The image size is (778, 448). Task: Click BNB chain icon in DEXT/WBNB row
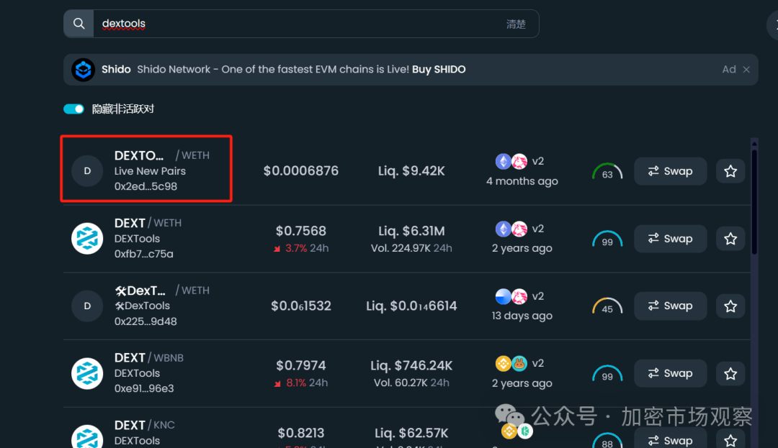[x=503, y=363]
